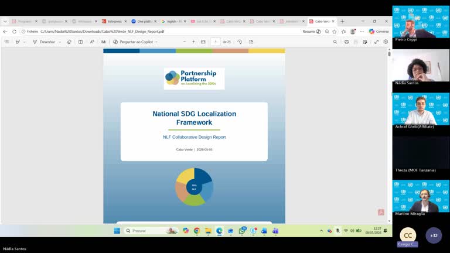Click the NLF Collaborative Design Report subtitle
The image size is (450, 253).
click(195, 137)
